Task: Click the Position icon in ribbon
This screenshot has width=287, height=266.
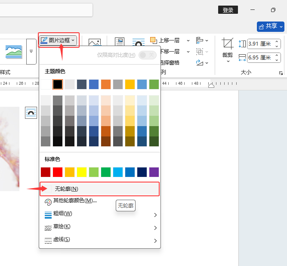Action: click(x=120, y=42)
